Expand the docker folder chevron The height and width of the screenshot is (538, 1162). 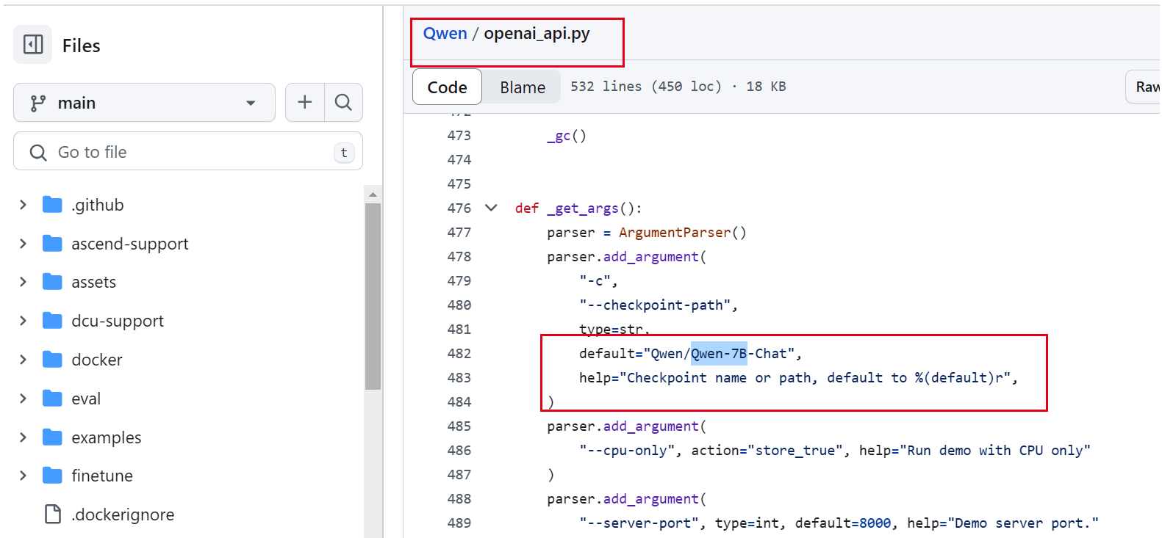coord(23,360)
